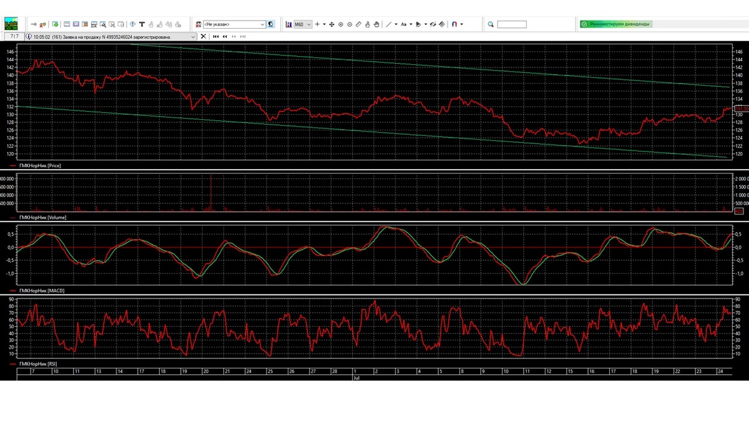
Task: Go to previous message
Action: coord(225,36)
